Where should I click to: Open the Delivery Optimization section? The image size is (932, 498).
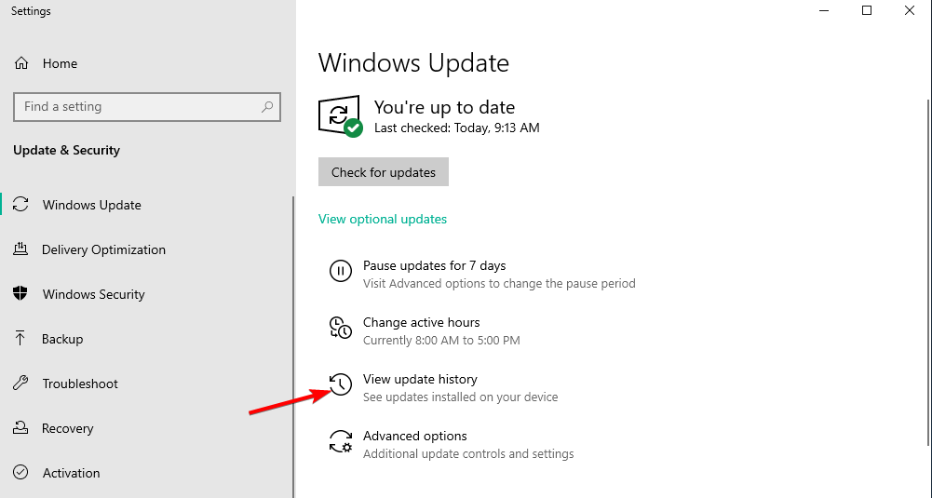point(103,249)
